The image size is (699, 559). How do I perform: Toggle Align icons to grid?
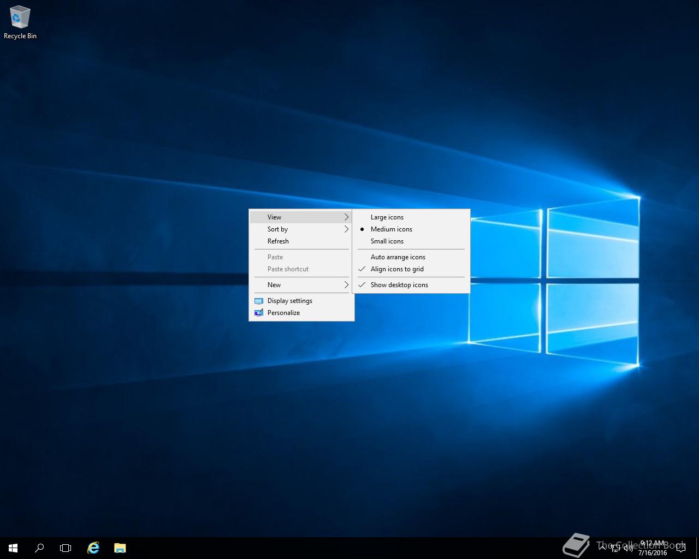tap(411, 269)
